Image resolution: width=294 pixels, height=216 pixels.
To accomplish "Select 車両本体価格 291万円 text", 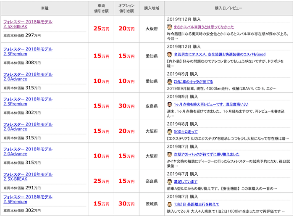I will click(22, 188).
